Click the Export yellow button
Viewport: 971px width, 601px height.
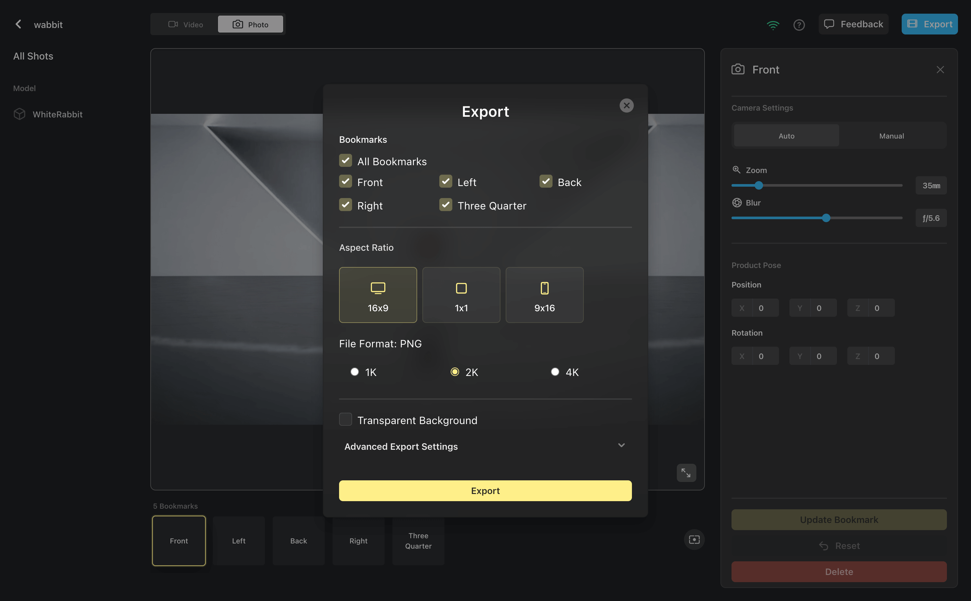tap(485, 490)
